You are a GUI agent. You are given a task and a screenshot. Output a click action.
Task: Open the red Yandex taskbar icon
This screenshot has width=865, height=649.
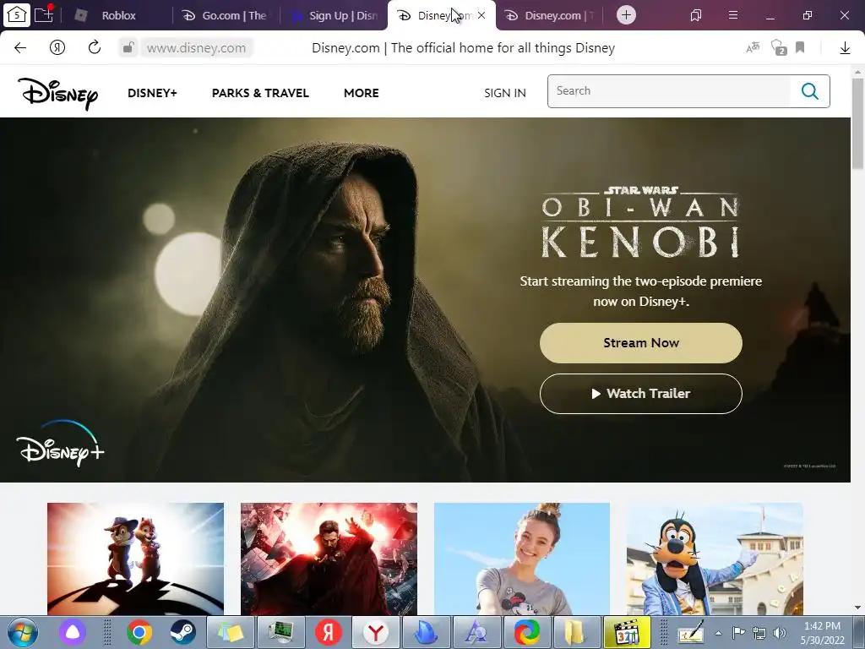point(329,632)
